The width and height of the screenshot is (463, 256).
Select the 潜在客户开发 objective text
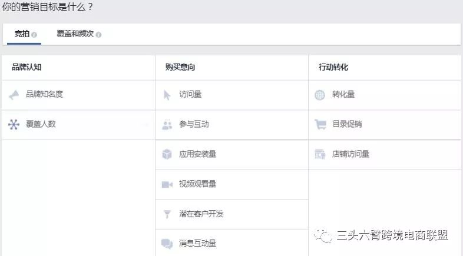pos(201,214)
